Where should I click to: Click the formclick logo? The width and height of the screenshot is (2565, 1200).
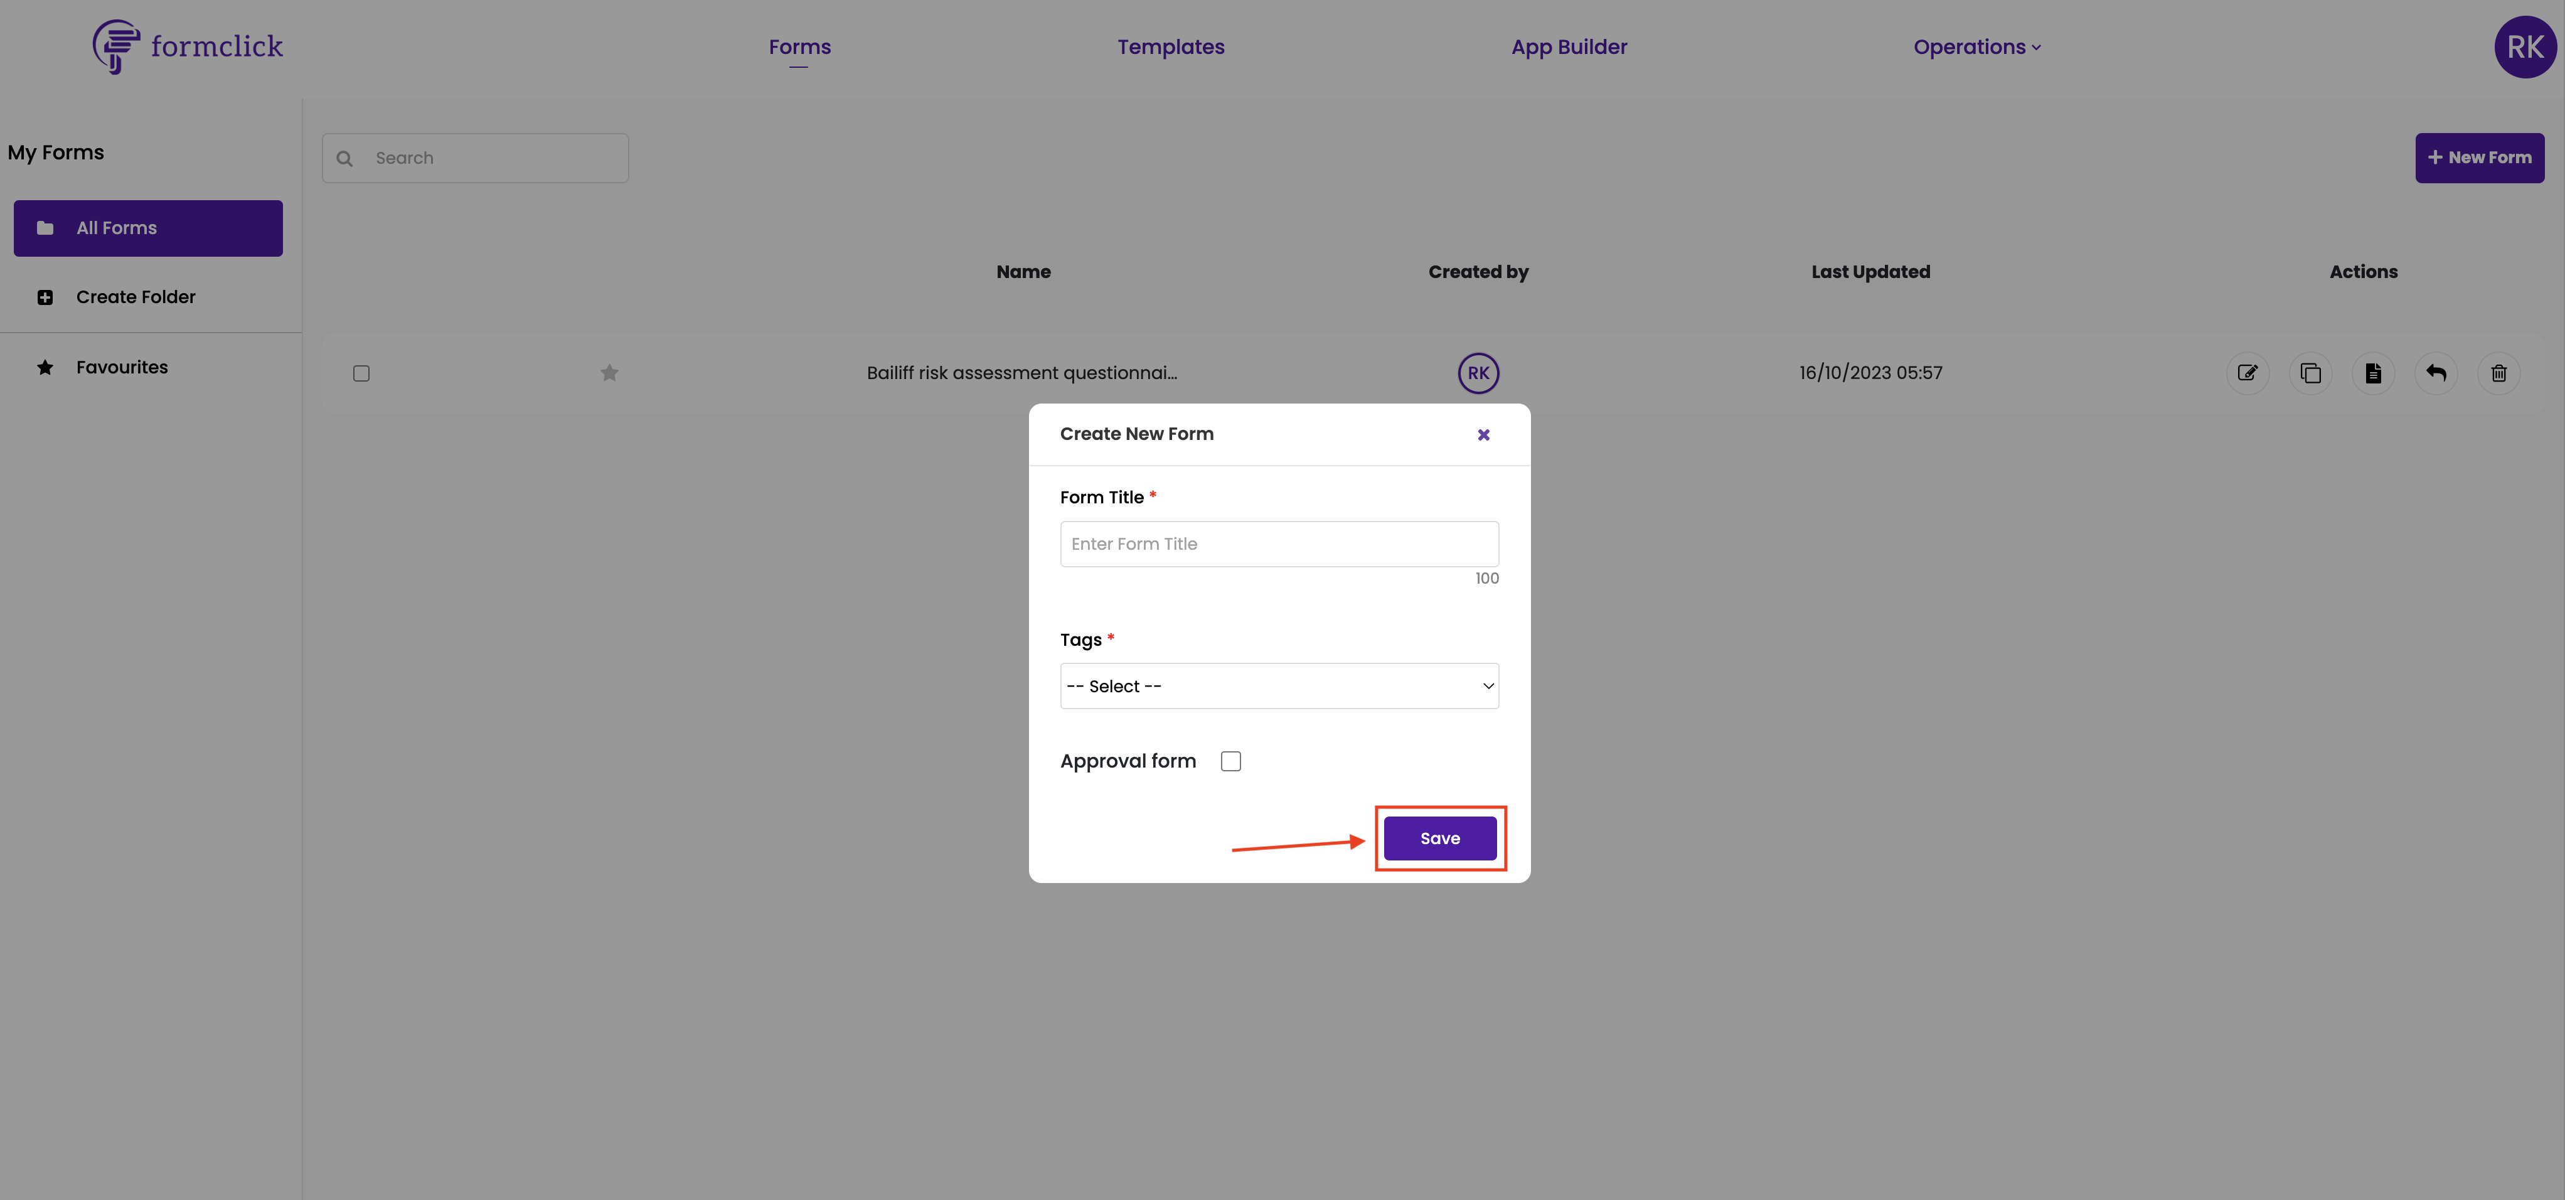pyautogui.click(x=187, y=46)
